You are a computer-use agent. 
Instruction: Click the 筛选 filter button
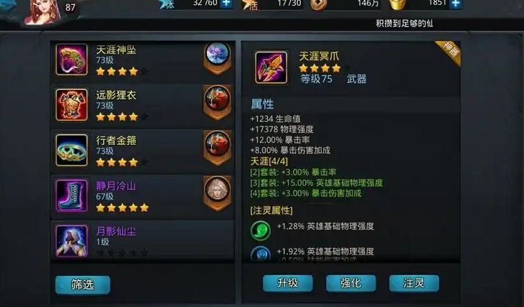(x=83, y=285)
